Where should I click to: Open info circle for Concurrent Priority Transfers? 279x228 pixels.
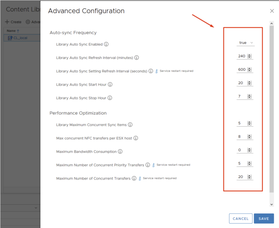(148, 165)
